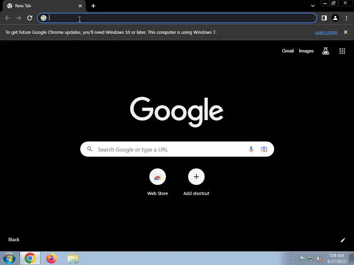Click the Black theme label
Screen dimensions: 354x265
[14, 239]
